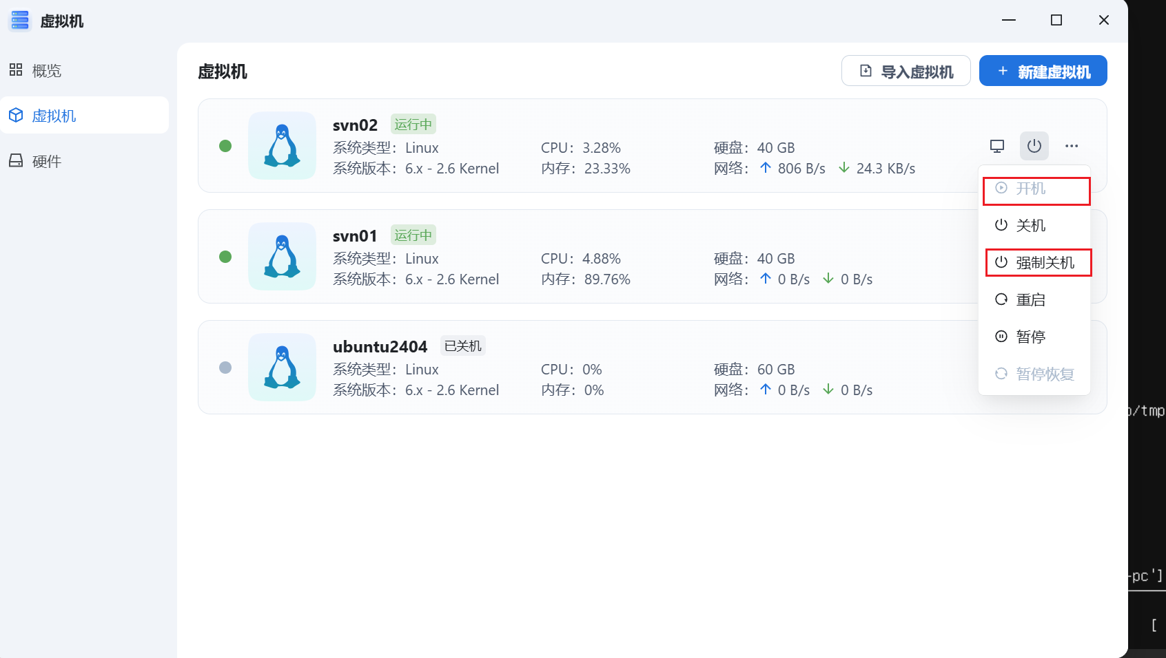Open the console monitor icon for svn02
The width and height of the screenshot is (1166, 658).
click(996, 146)
